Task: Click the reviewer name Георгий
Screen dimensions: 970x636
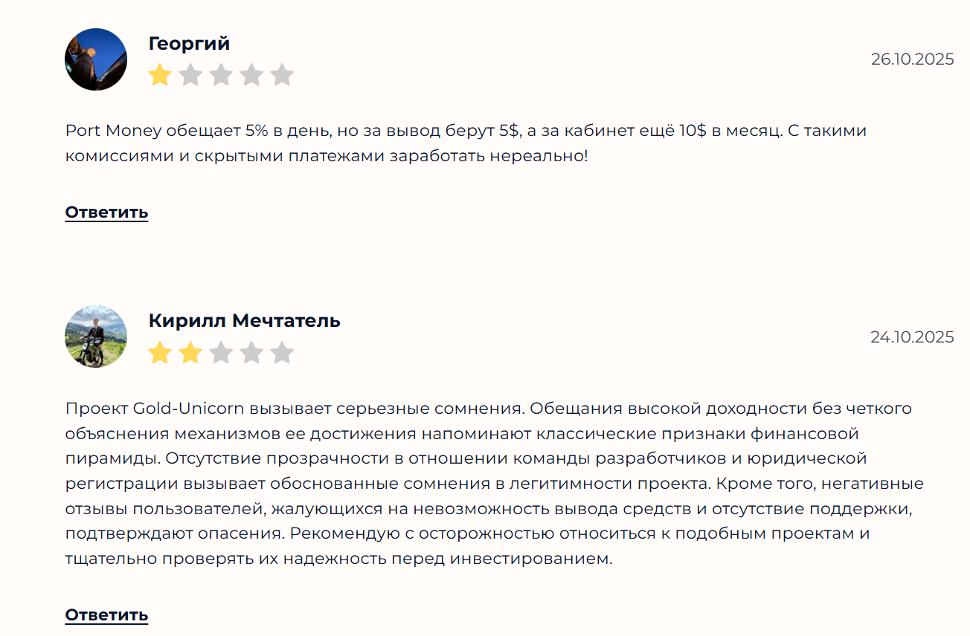Action: tap(188, 43)
